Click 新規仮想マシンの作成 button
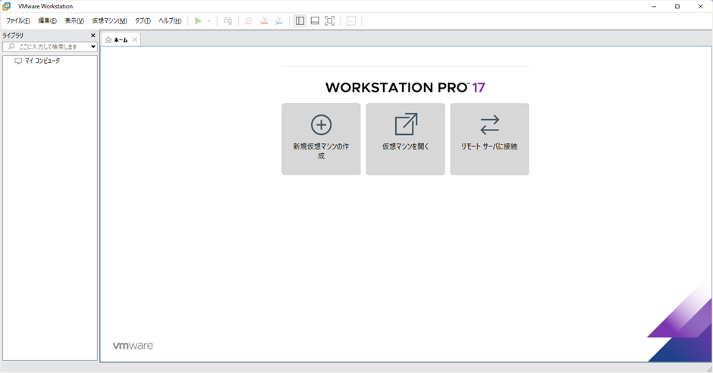 click(321, 139)
